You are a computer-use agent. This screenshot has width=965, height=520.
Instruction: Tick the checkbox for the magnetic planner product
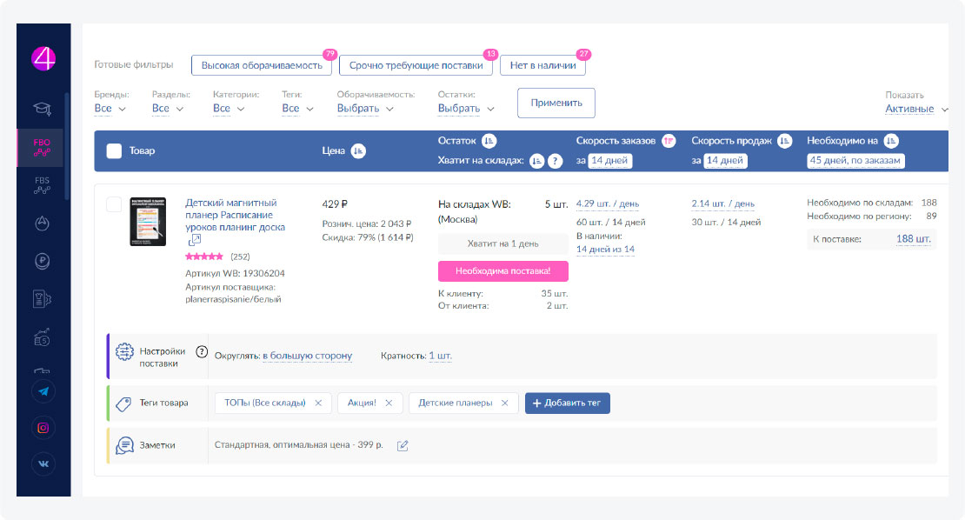coord(114,204)
